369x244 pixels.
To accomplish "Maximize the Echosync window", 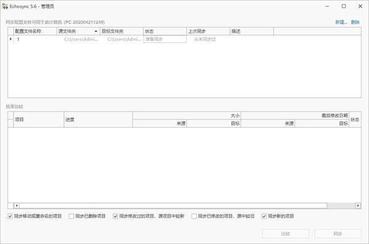I will click(x=344, y=6).
